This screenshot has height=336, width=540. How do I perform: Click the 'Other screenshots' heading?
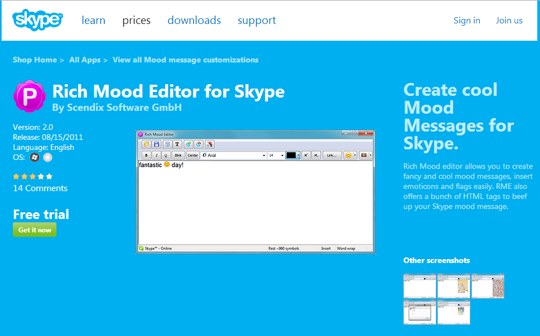(436, 260)
